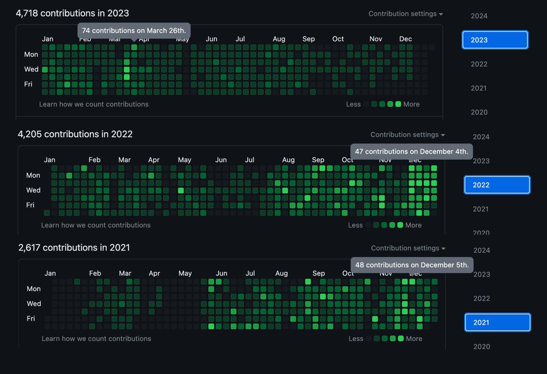Click the '4,205 contributions in 2022' heading
The width and height of the screenshot is (547, 374).
75,134
